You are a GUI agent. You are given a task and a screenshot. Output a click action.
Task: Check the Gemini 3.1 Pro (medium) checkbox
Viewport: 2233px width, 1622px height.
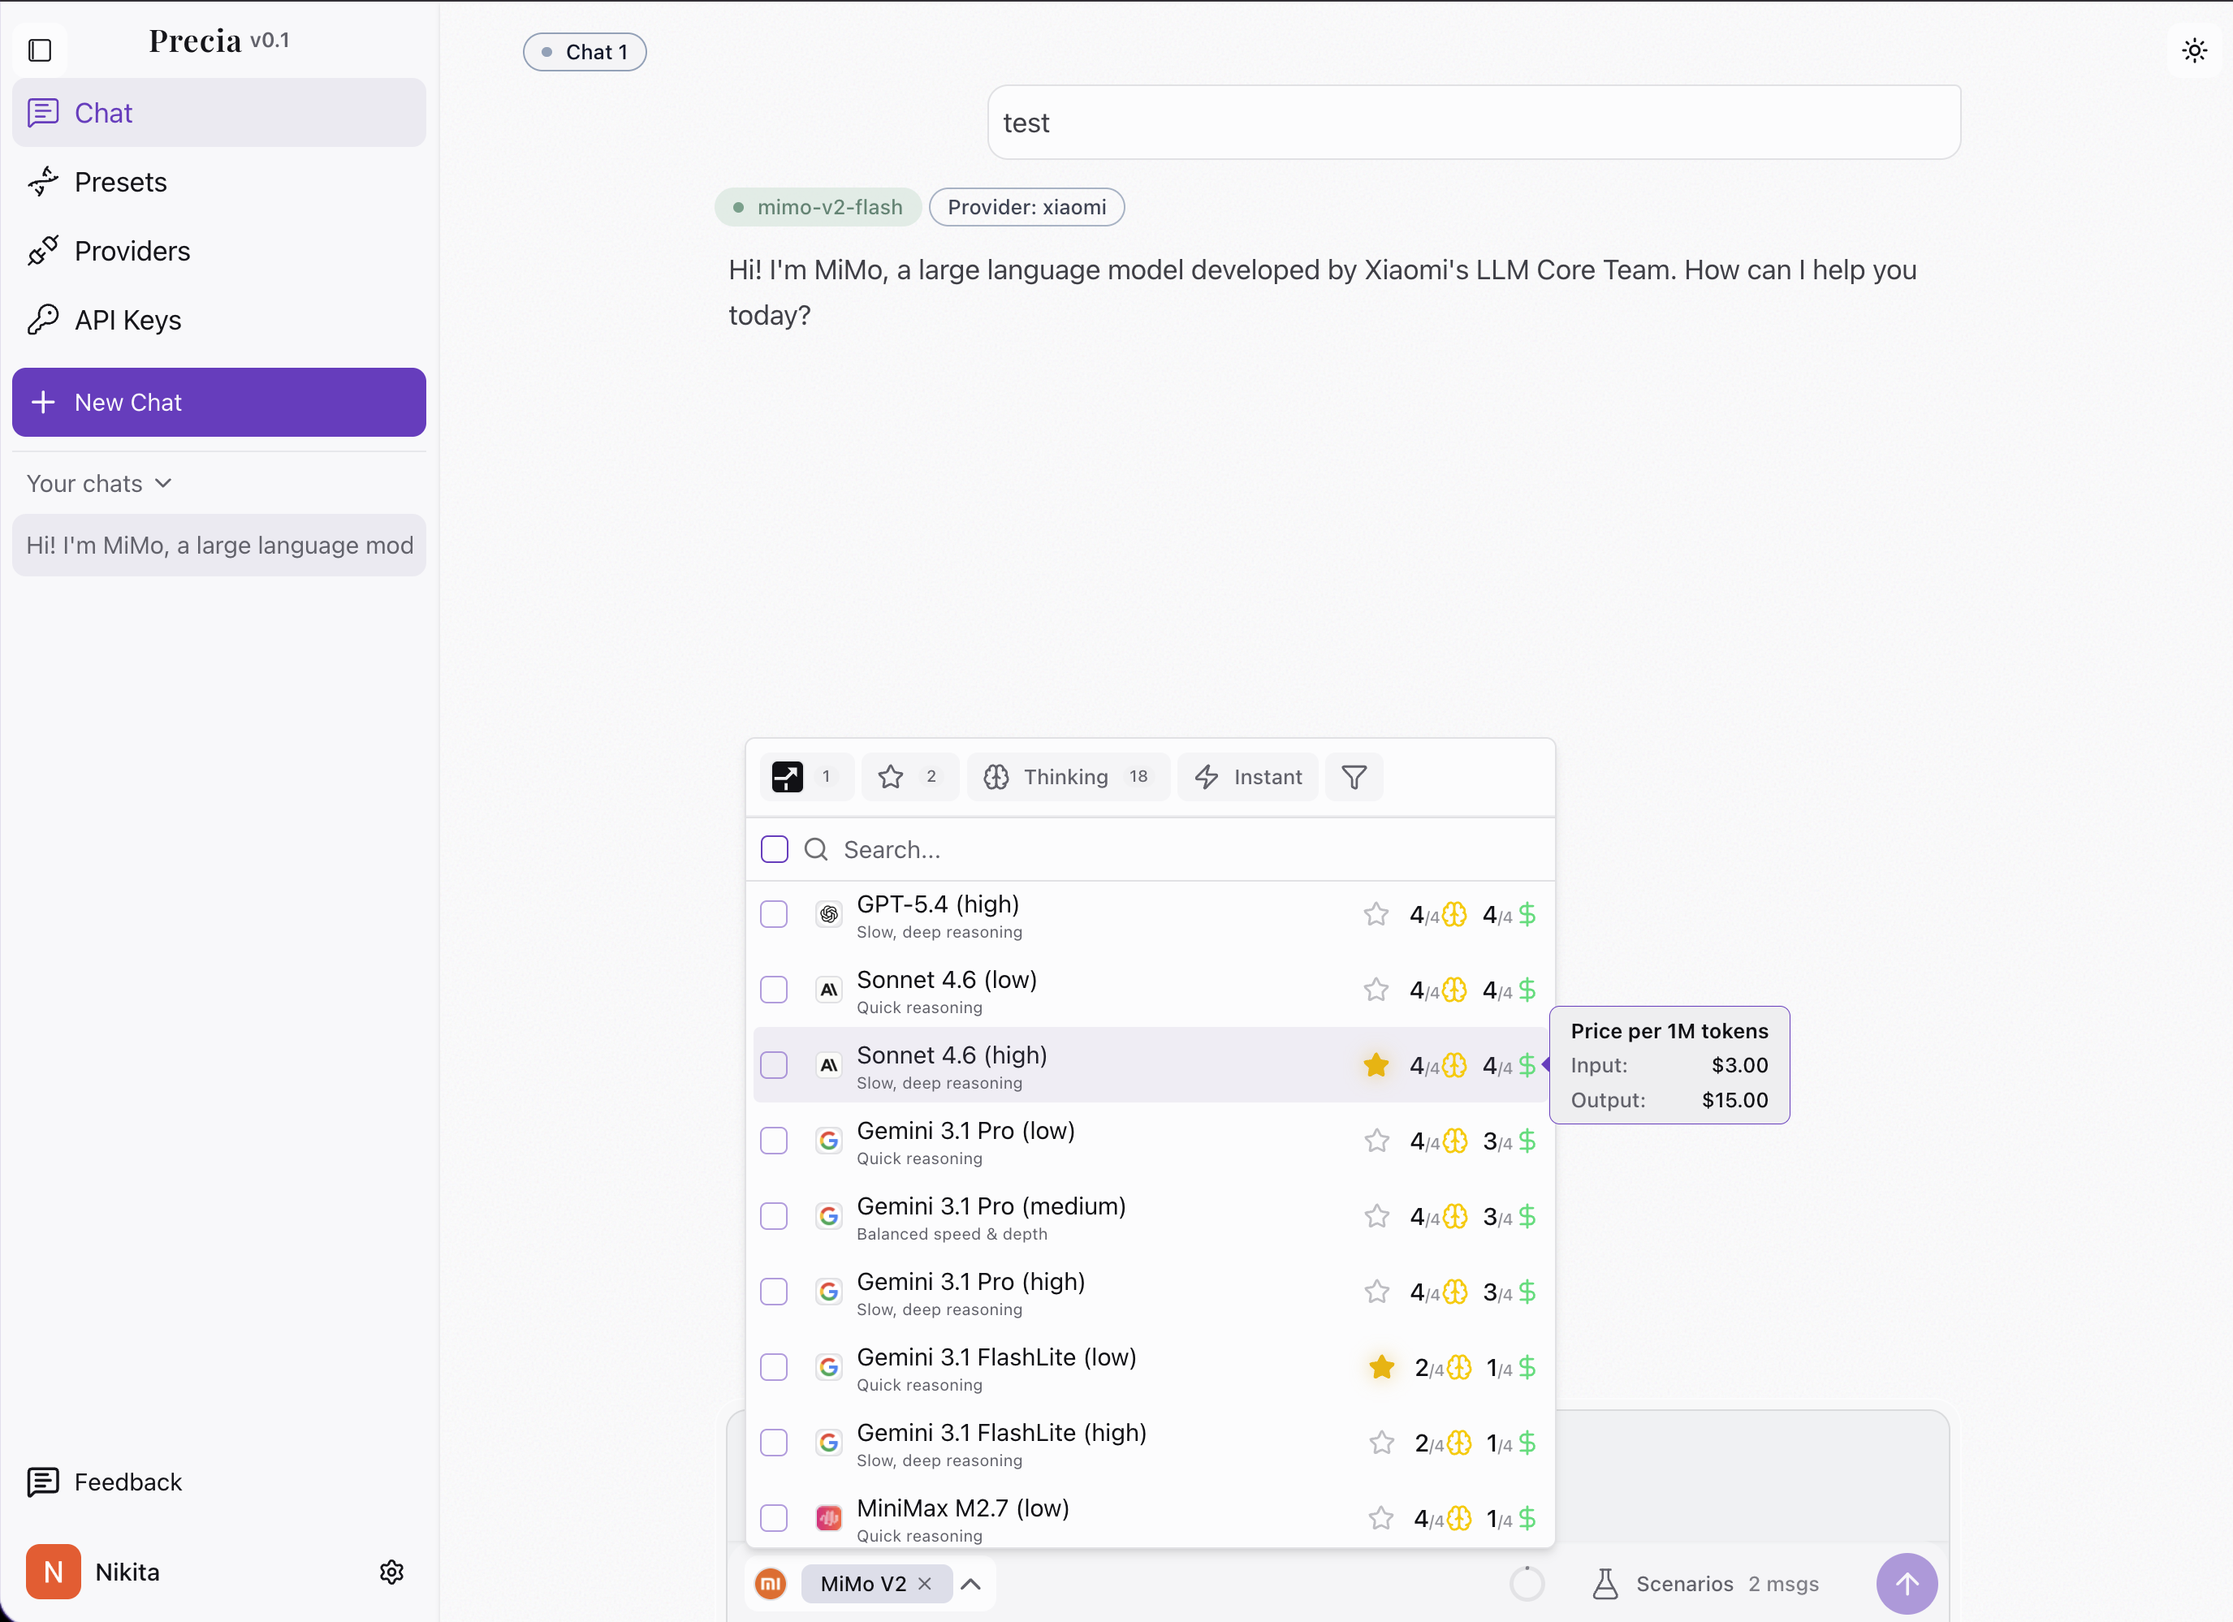tap(774, 1216)
